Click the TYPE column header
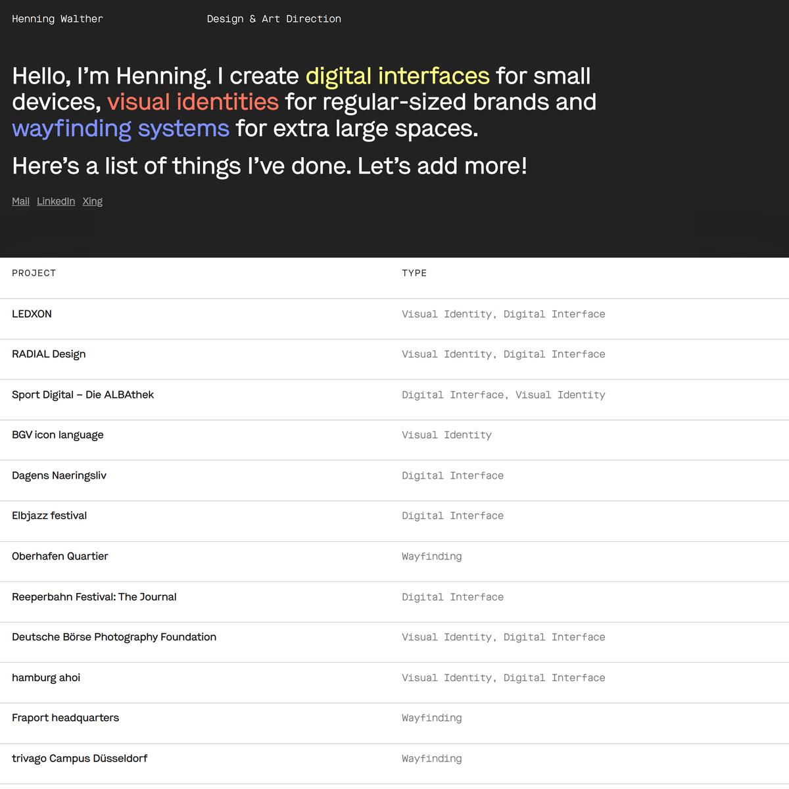 pos(414,274)
